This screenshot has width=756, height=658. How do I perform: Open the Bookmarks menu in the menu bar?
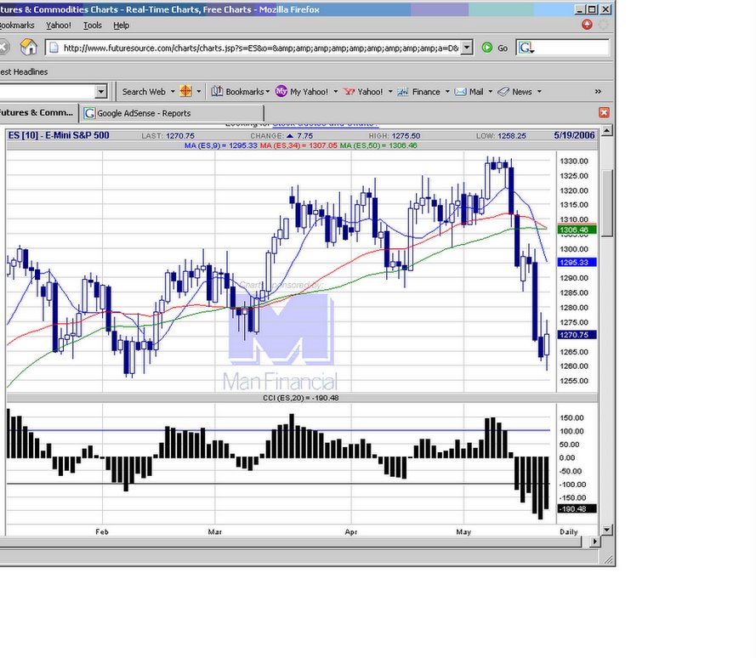17,25
